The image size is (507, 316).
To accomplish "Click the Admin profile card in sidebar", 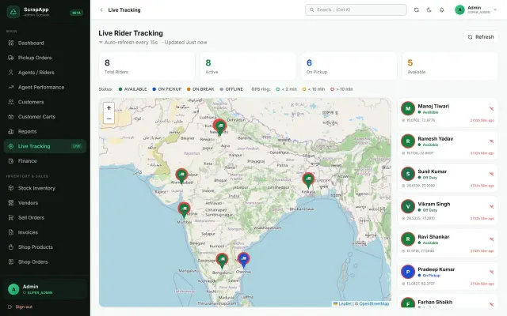I will 45,289.
